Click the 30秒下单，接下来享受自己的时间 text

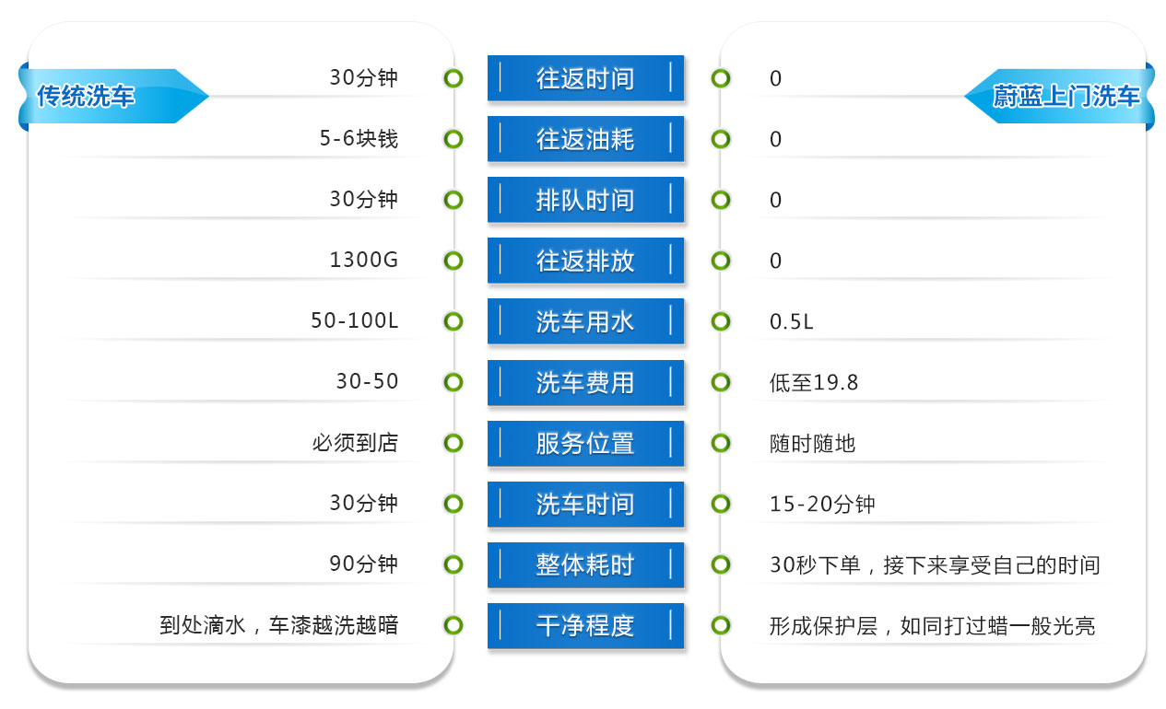[935, 564]
